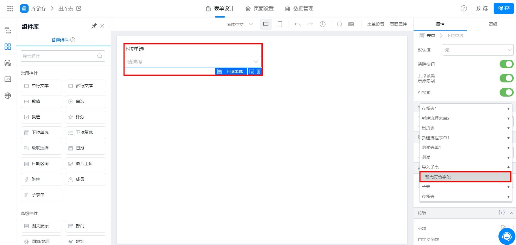Focus the 搜索组件 search field
516x245 pixels.
point(63,56)
